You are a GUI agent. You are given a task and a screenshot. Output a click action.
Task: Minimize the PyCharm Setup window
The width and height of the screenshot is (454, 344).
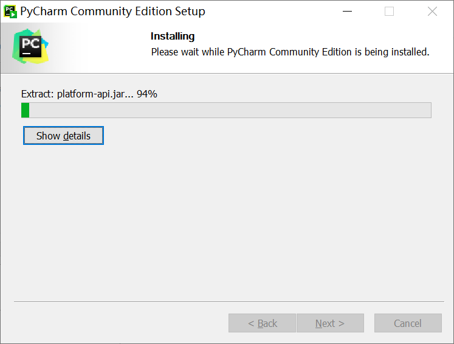tap(347, 12)
